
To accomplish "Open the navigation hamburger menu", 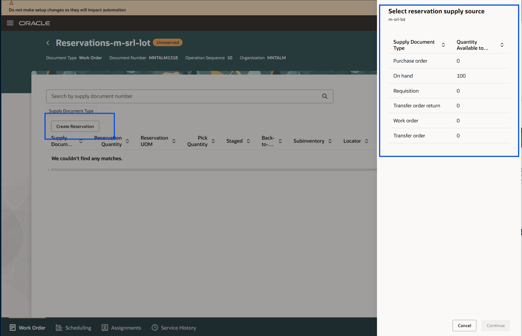I will click(x=10, y=23).
